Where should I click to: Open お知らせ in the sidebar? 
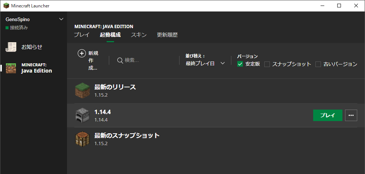pos(32,47)
